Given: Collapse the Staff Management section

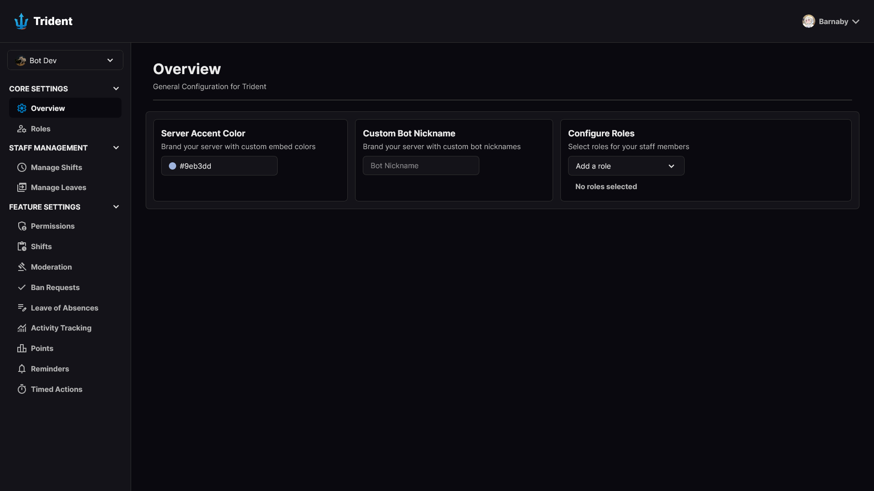Looking at the screenshot, I should (x=116, y=148).
